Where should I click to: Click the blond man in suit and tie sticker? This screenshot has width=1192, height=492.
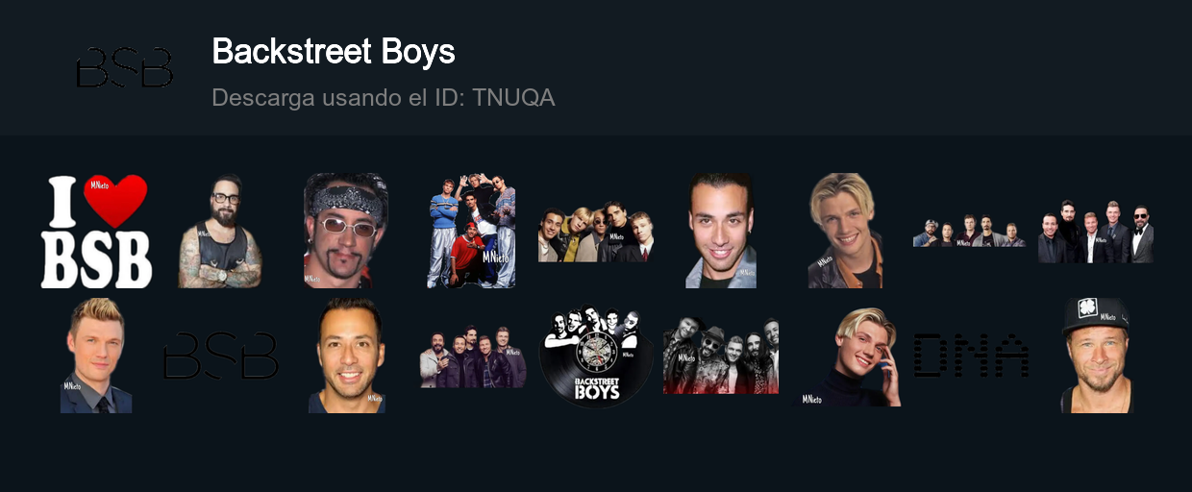click(x=96, y=356)
